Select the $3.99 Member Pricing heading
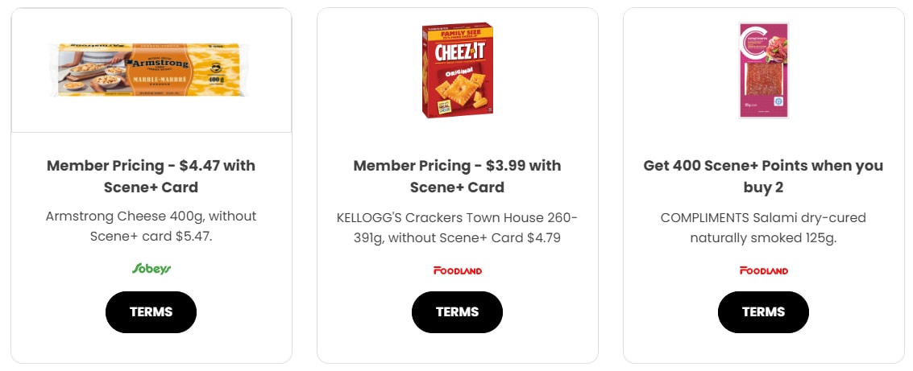 pos(457,176)
